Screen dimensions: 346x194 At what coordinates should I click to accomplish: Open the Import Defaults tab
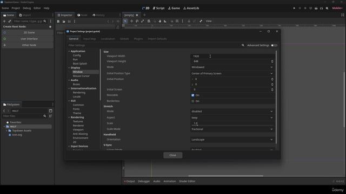(157, 39)
